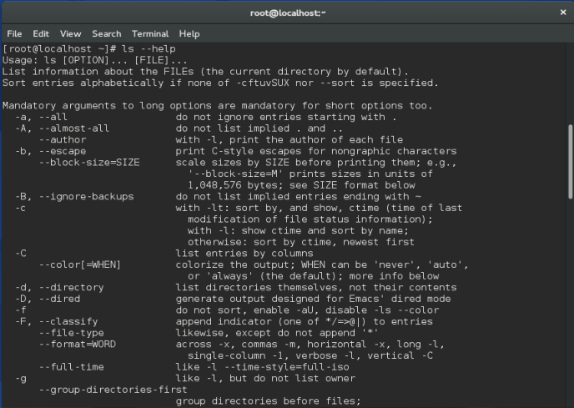Image resolution: width=574 pixels, height=408 pixels.
Task: Click '1,048,576 bytes' text
Action: [x=235, y=185]
